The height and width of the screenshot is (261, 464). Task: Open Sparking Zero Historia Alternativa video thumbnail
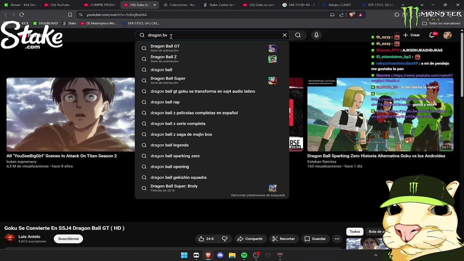(x=380, y=115)
